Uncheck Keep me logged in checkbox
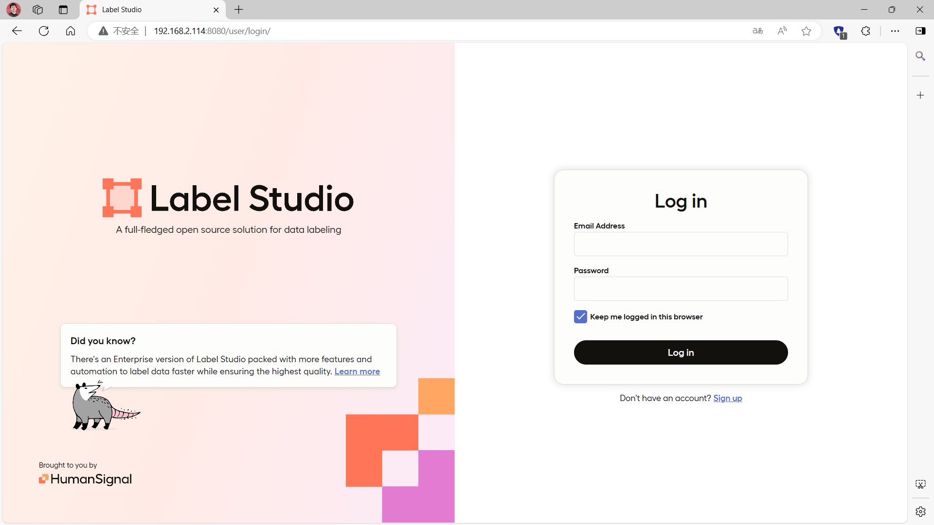The height and width of the screenshot is (525, 934). click(x=580, y=317)
